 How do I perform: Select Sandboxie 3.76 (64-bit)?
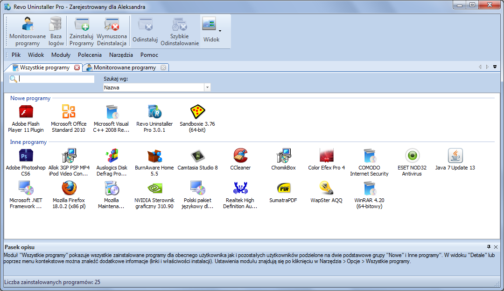pos(197,118)
